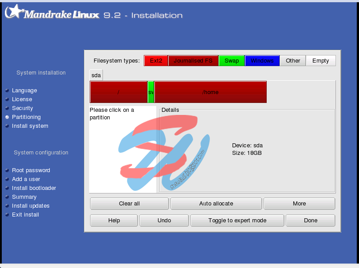Screen dimensions: 359x268
Task: Click the bullet icon beside Exit install
Action: pyautogui.click(x=7, y=214)
